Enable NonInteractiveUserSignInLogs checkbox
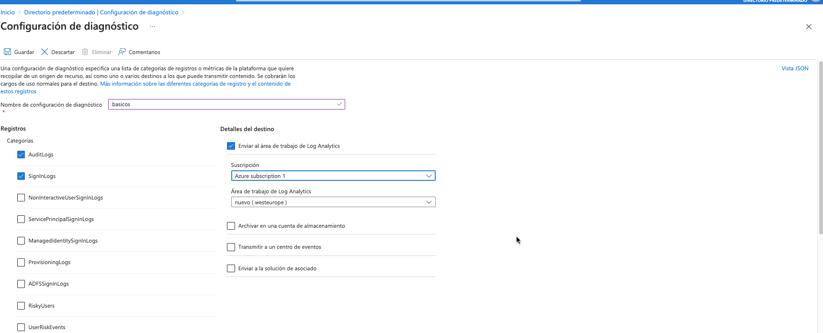The height and width of the screenshot is (333, 823). click(21, 198)
